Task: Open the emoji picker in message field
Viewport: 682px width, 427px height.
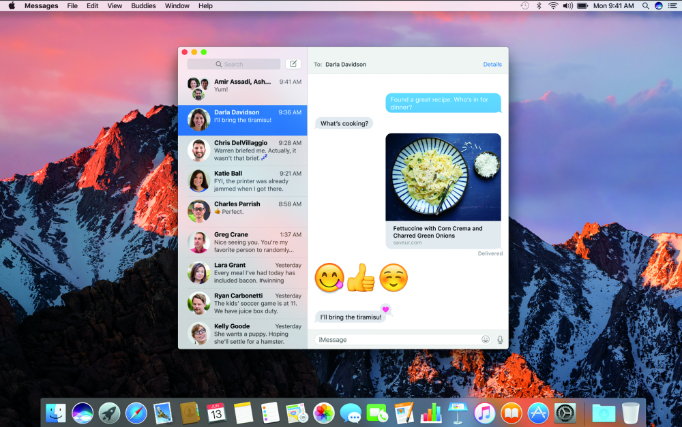Action: [486, 339]
